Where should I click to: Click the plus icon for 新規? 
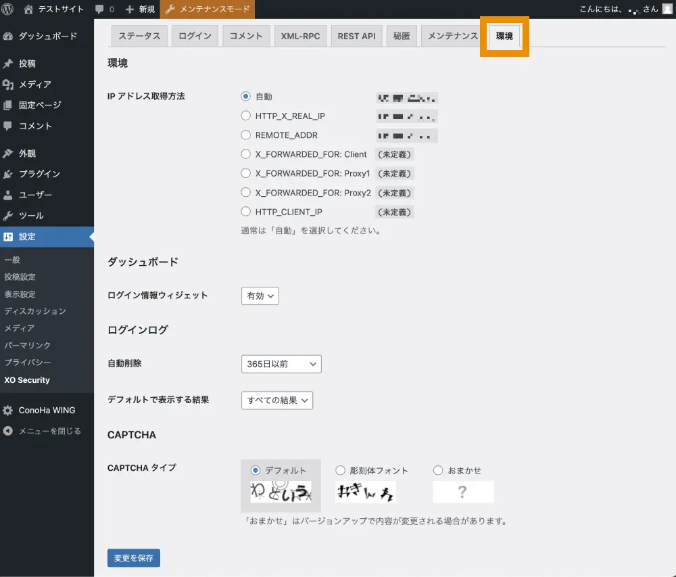(130, 9)
